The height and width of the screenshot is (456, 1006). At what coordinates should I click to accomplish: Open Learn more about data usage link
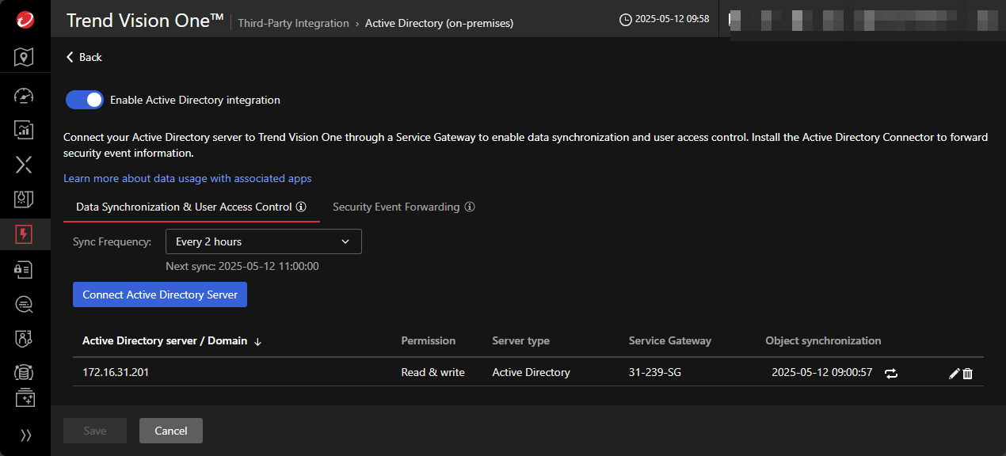187,178
